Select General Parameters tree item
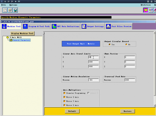 [22, 40]
